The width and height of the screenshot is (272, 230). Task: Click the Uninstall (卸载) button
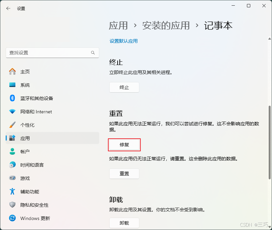tap(124, 223)
